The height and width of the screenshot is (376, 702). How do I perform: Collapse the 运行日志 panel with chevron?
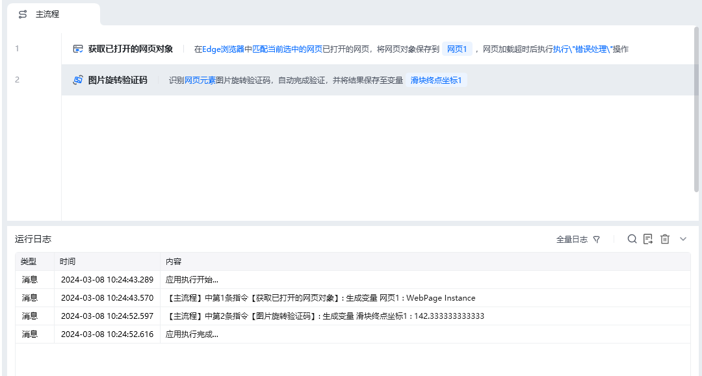(682, 239)
